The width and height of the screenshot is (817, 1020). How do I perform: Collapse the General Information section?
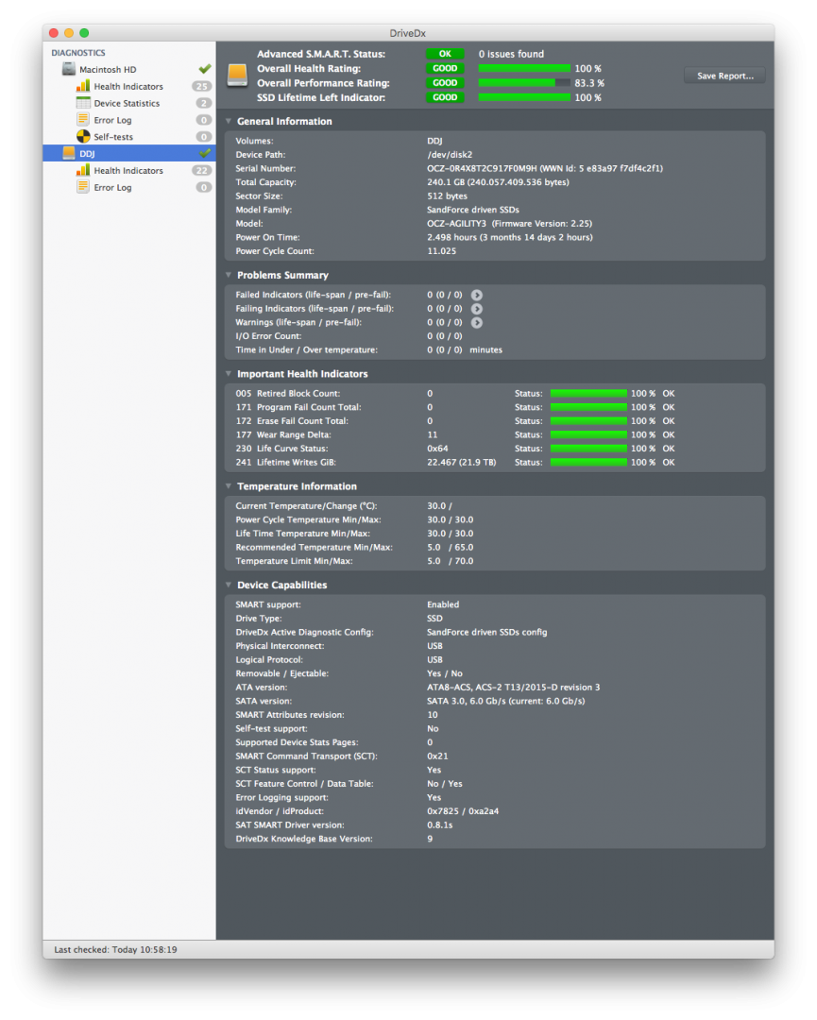click(x=229, y=122)
